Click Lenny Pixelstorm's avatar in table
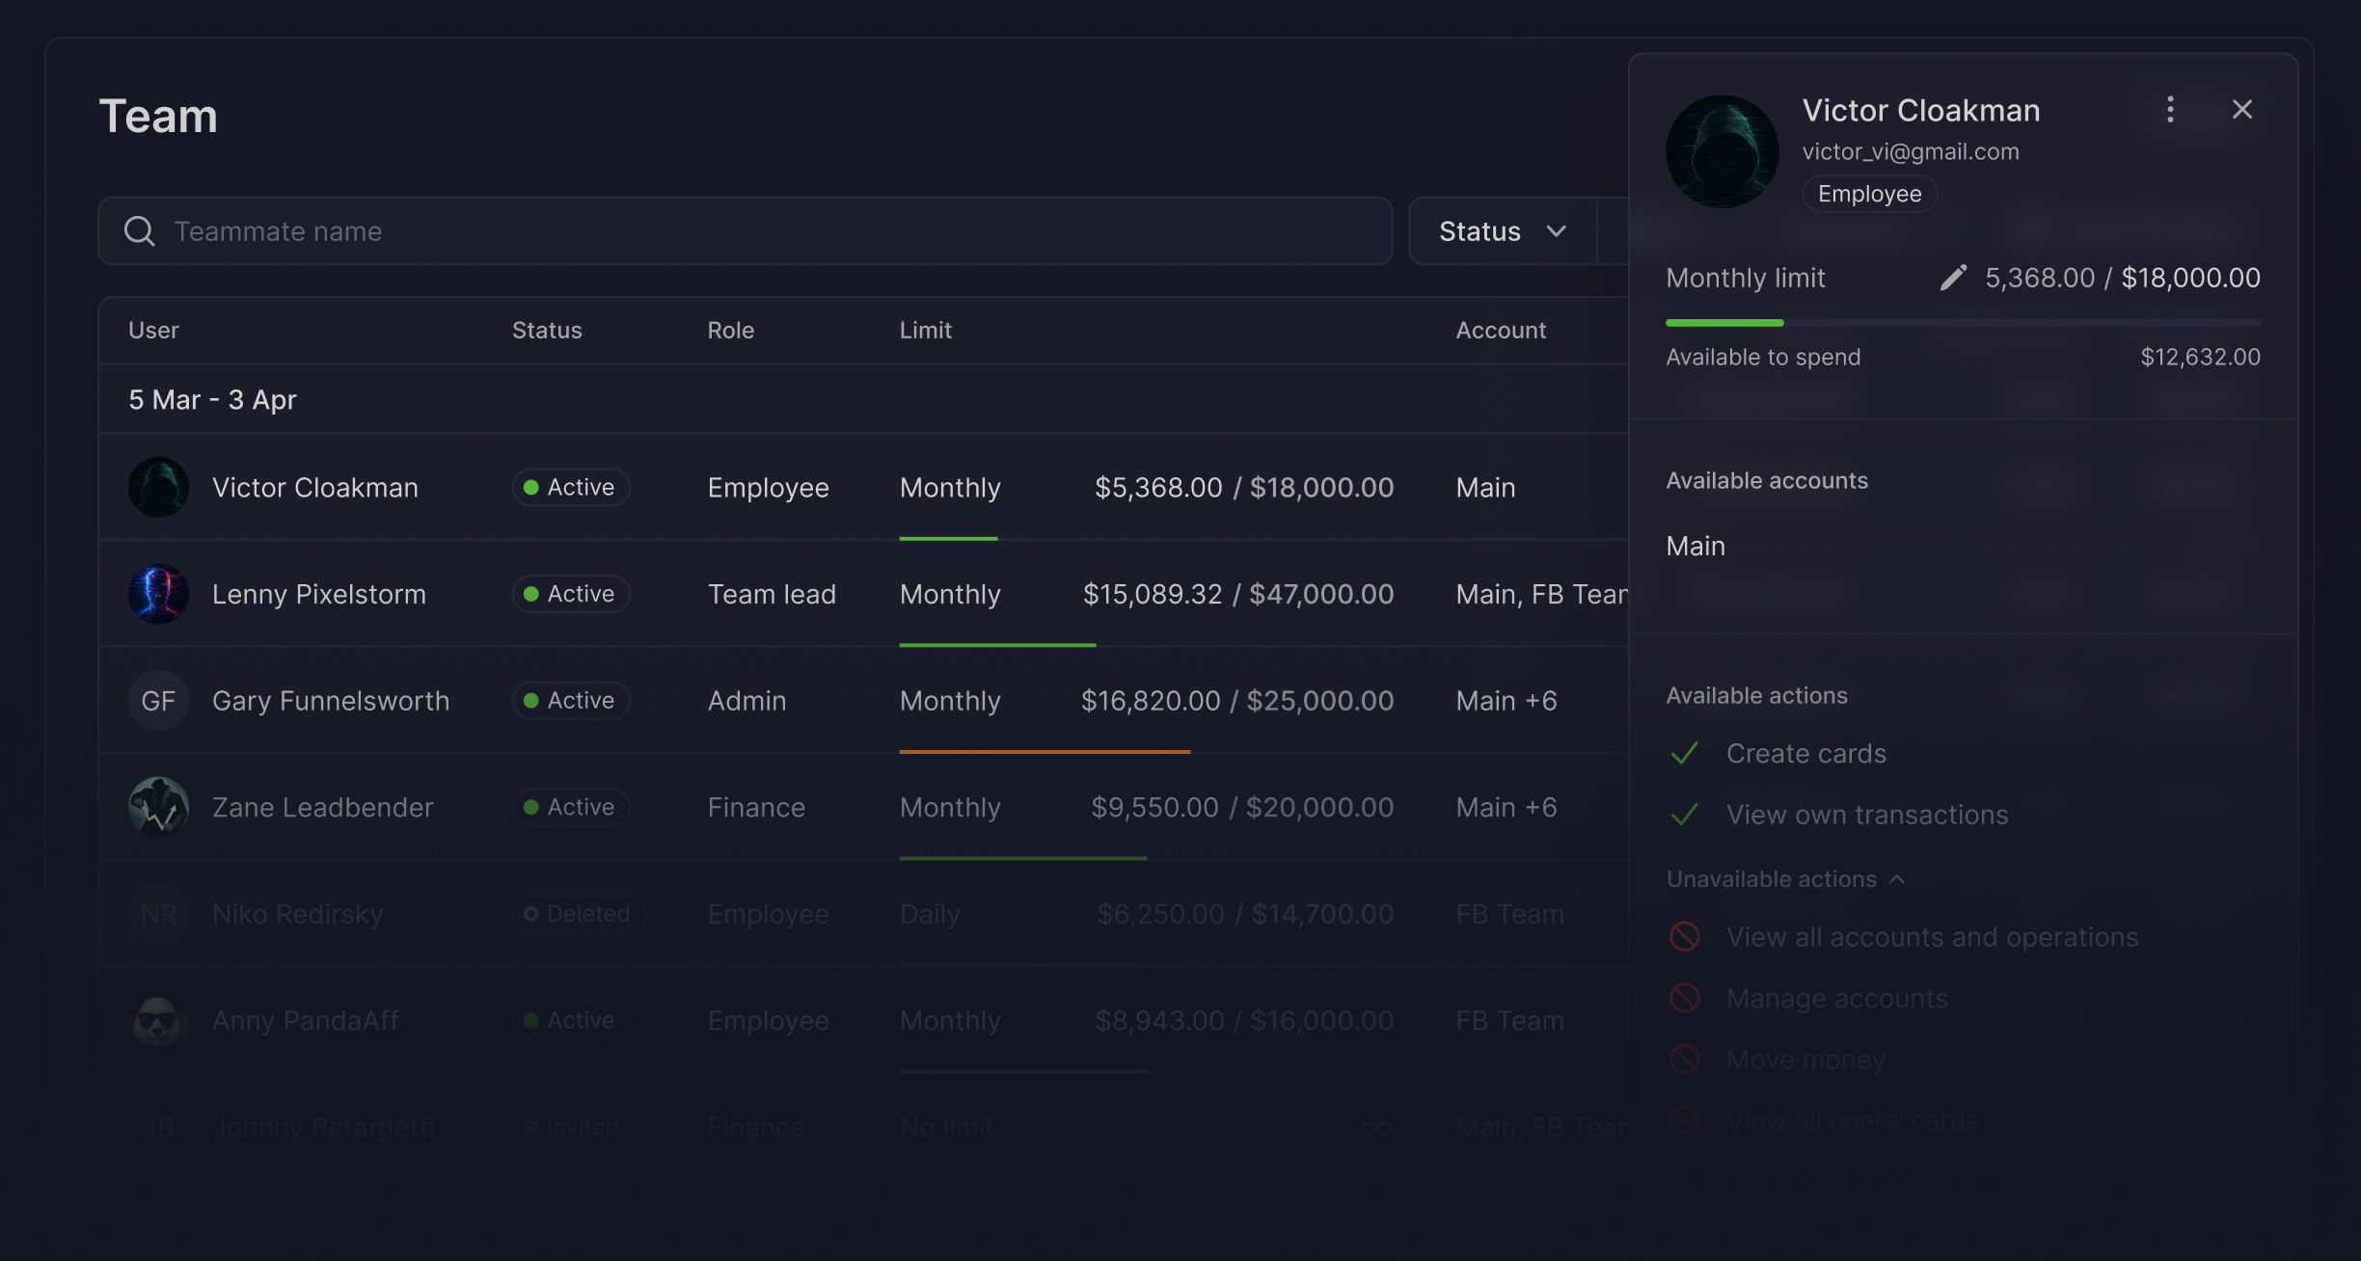The height and width of the screenshot is (1261, 2361). pyautogui.click(x=158, y=594)
